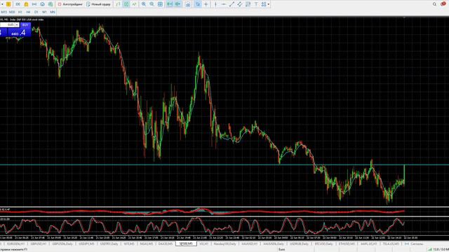Toggle chart auto scroll
This screenshot has width=449, height=252.
coord(170,4)
